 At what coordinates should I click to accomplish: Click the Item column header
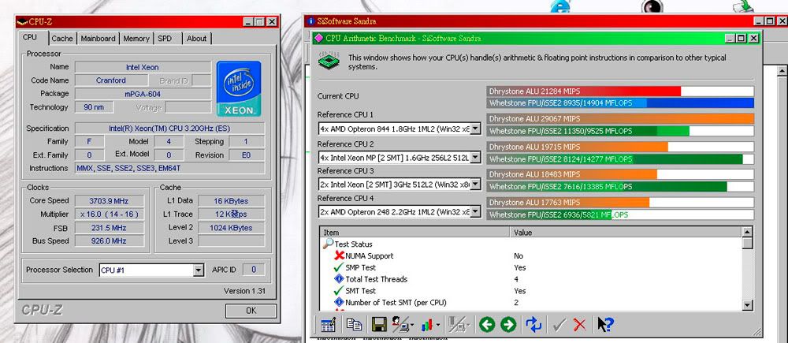click(x=415, y=233)
